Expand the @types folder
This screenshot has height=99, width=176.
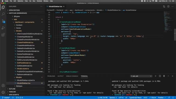[17, 16]
